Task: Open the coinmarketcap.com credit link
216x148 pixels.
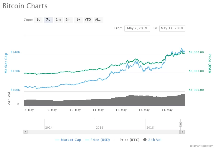Action: click(201, 145)
